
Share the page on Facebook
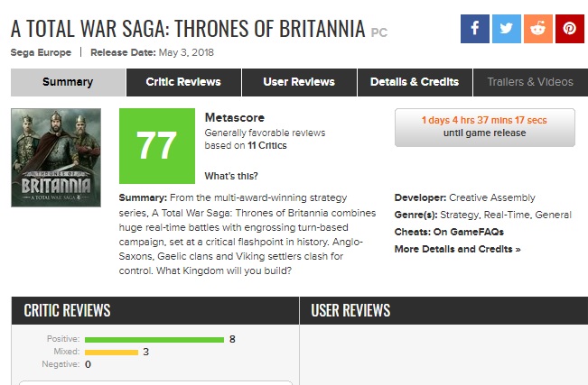tap(475, 29)
